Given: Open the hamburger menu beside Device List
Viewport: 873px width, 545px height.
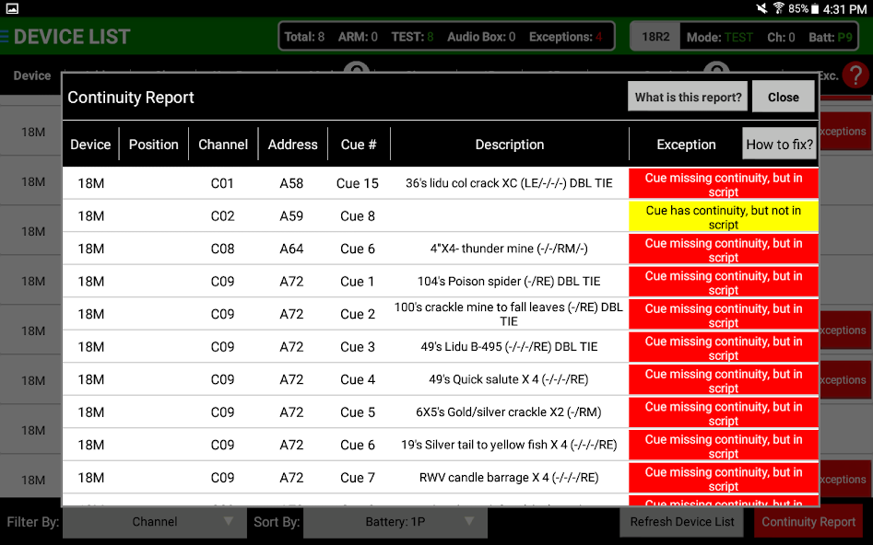Looking at the screenshot, I should pos(6,37).
